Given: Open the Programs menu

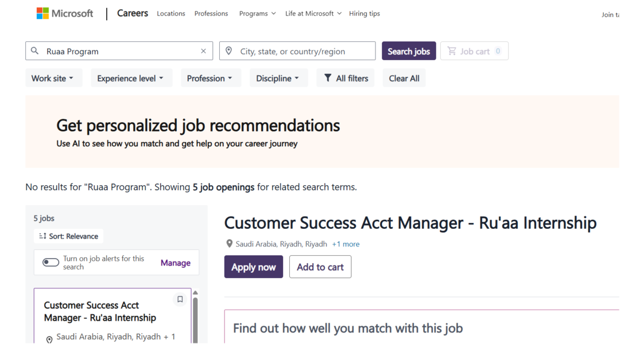Looking at the screenshot, I should [257, 13].
